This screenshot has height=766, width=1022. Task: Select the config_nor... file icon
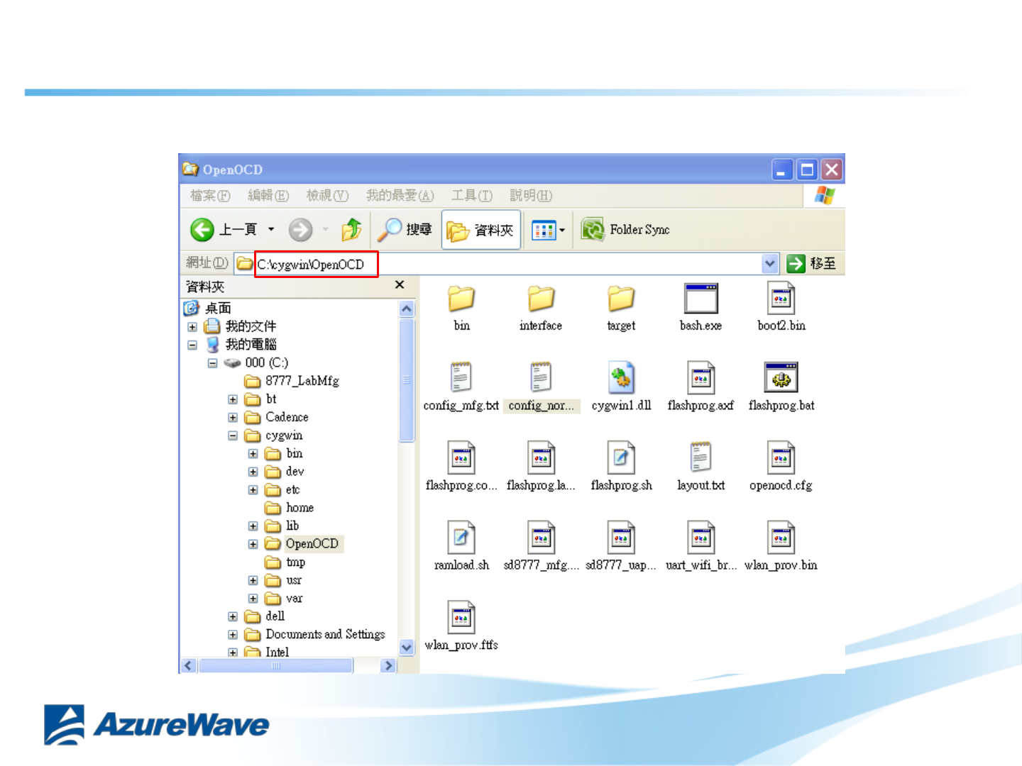point(541,377)
